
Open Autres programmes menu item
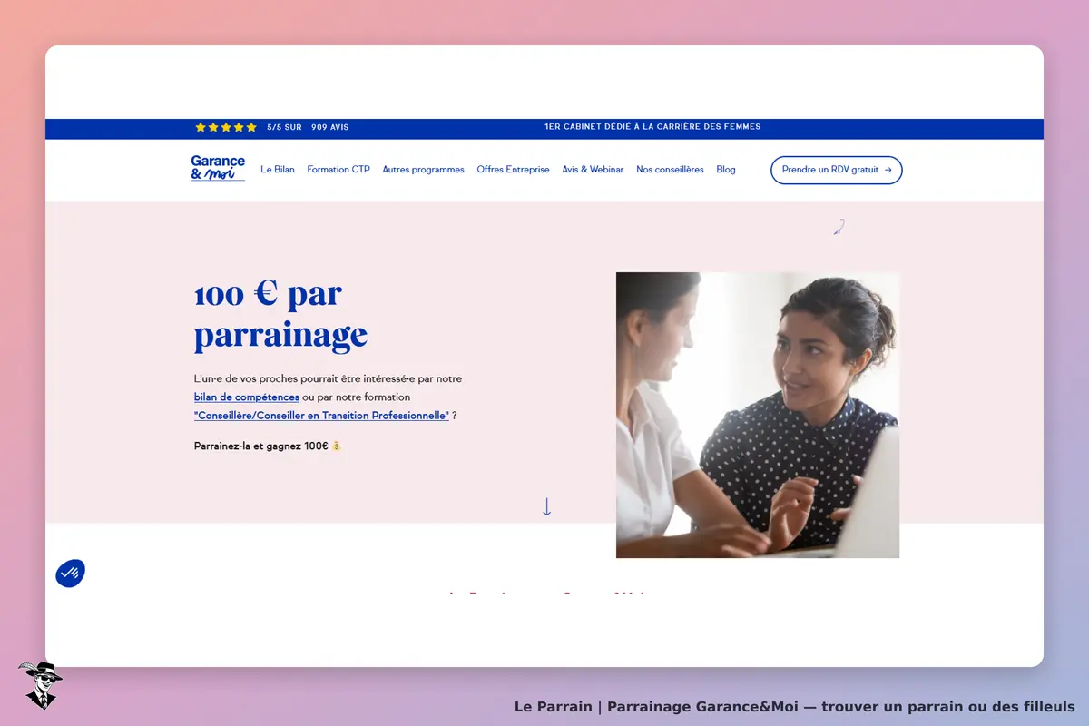(x=423, y=170)
